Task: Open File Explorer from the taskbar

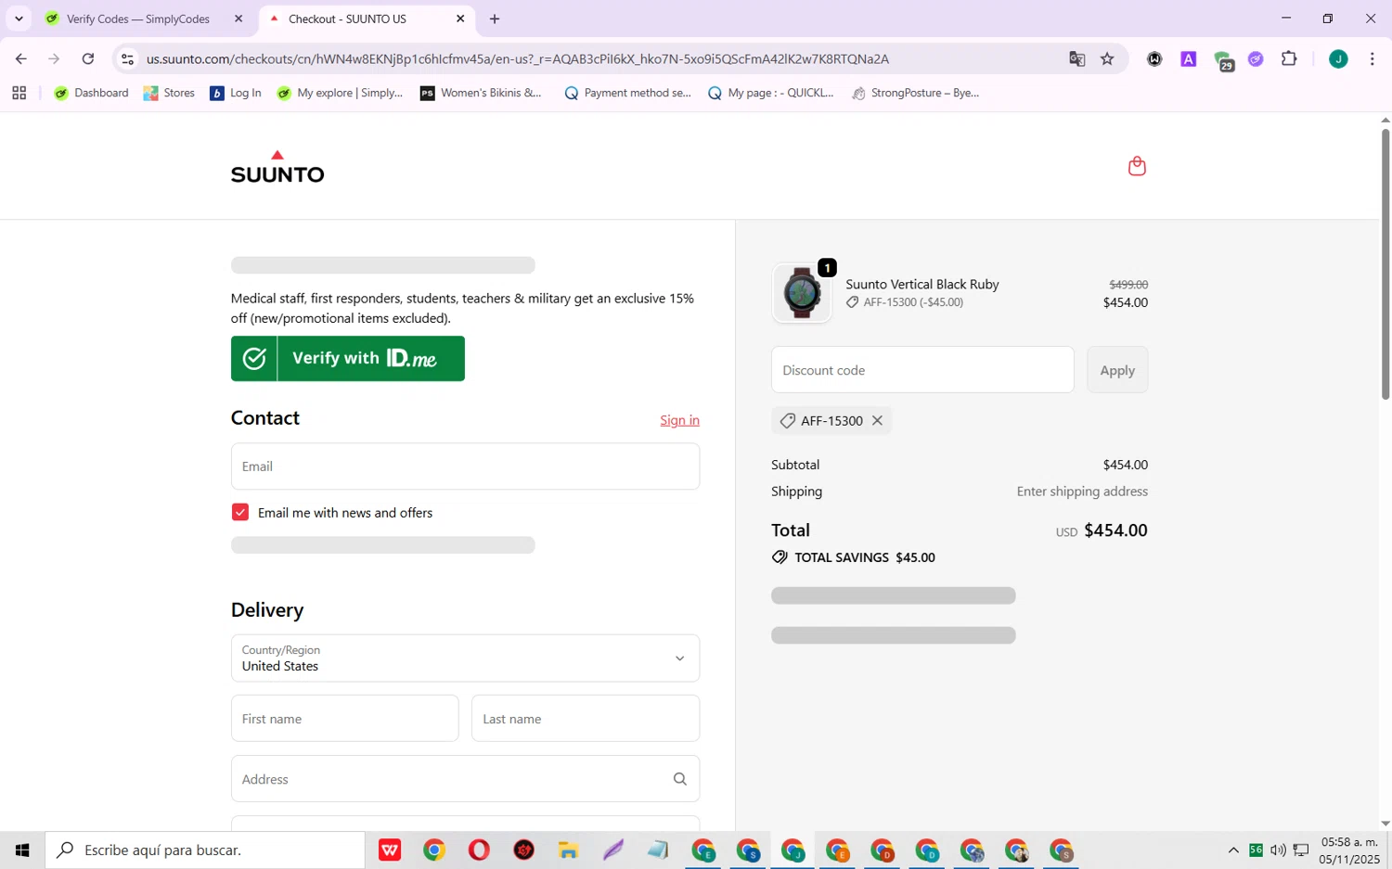Action: [568, 850]
